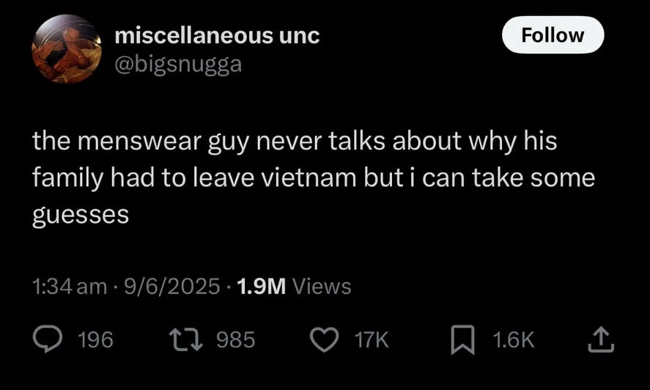Click the word "guesses" in the tweet
The width and height of the screenshot is (650, 390).
coord(81,216)
